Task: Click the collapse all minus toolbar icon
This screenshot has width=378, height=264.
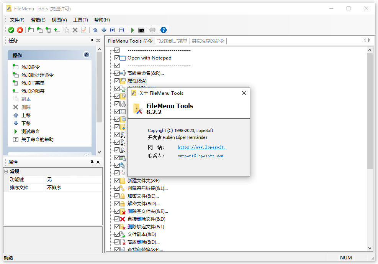Action: pyautogui.click(x=121, y=30)
